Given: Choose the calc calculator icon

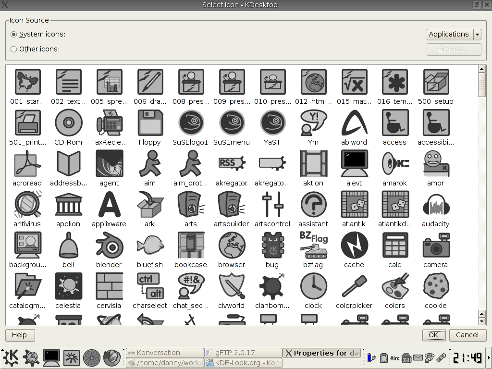Looking at the screenshot, I should 395,246.
